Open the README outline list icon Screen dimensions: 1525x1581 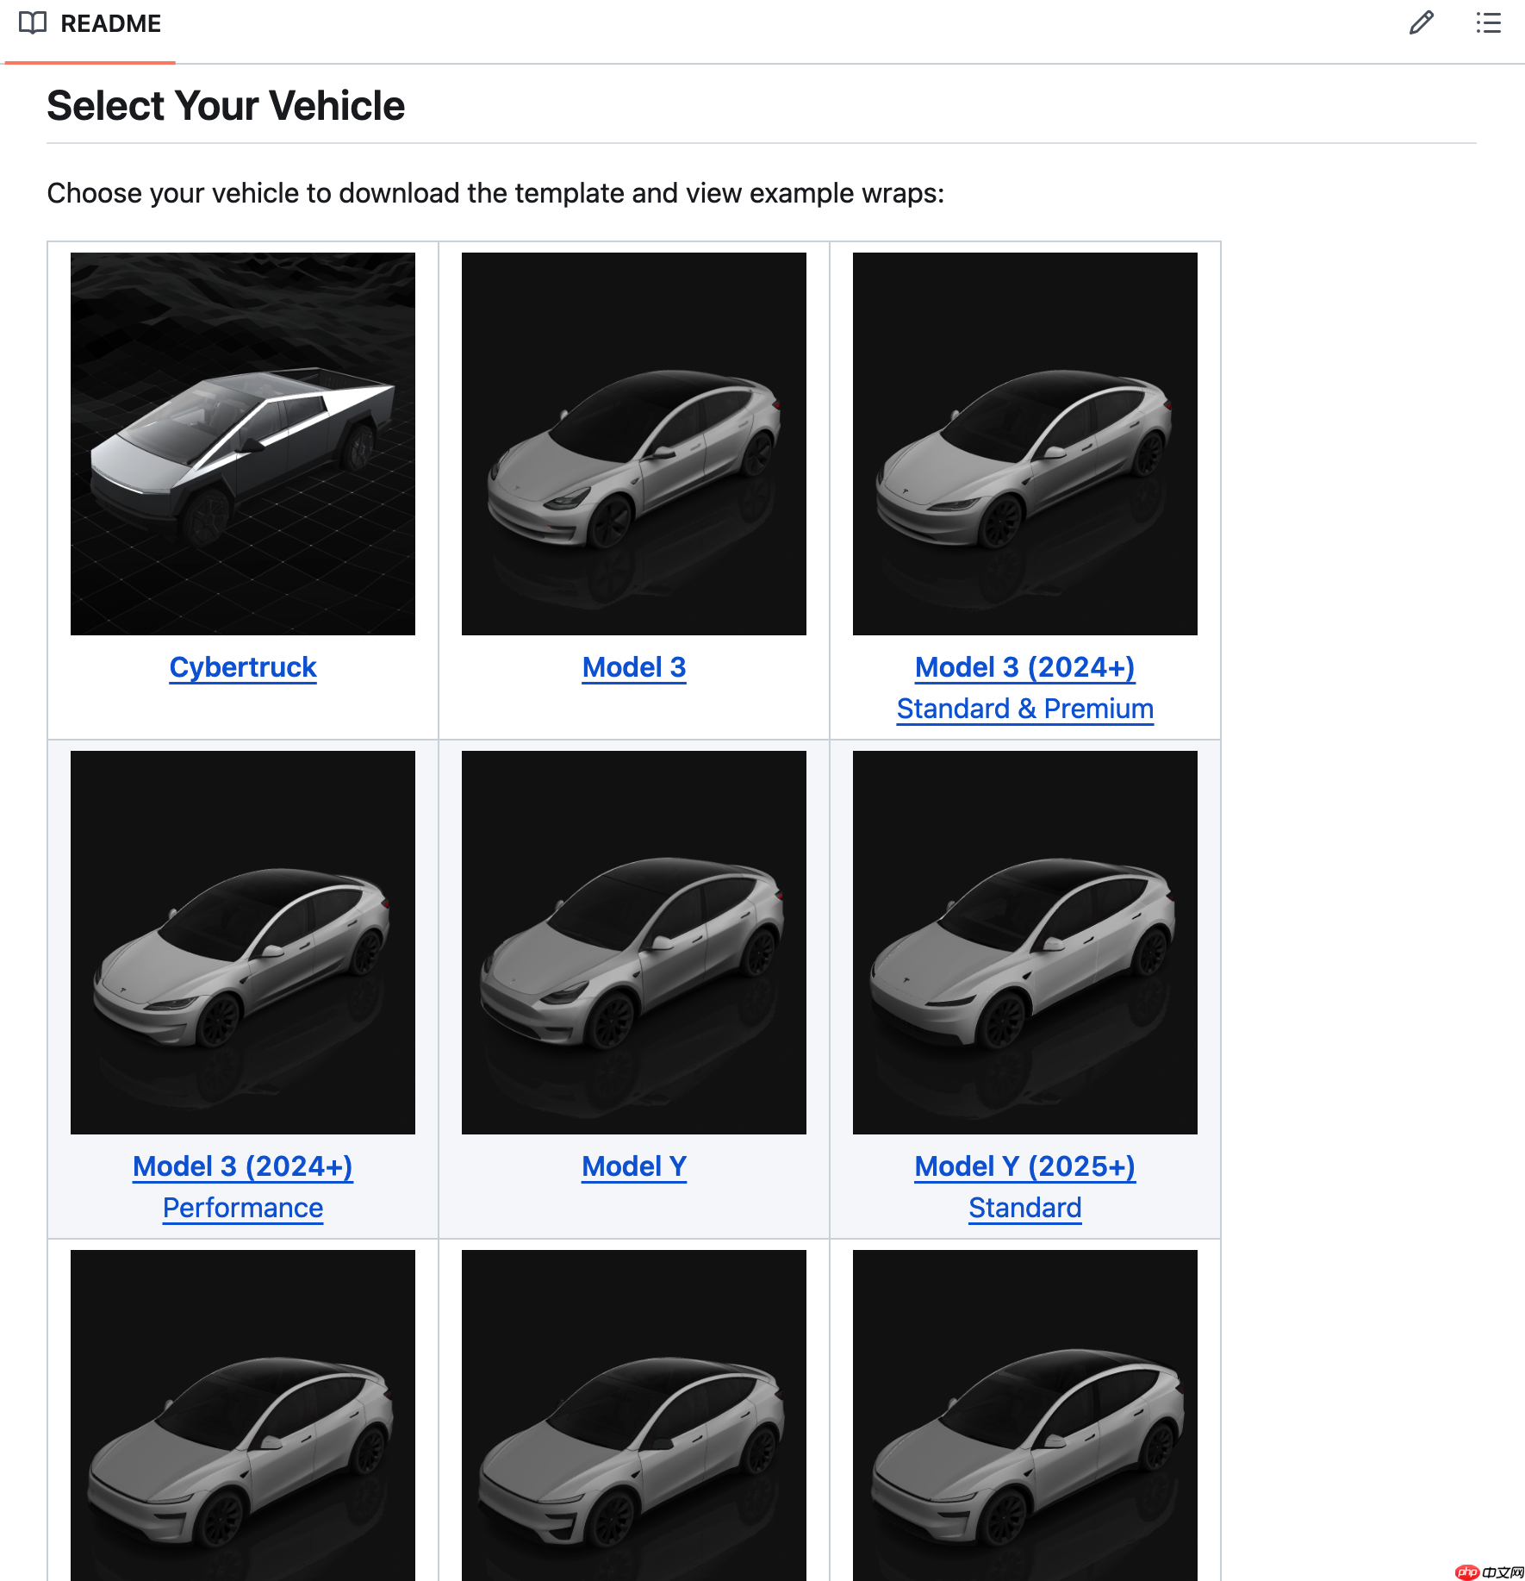(1488, 23)
